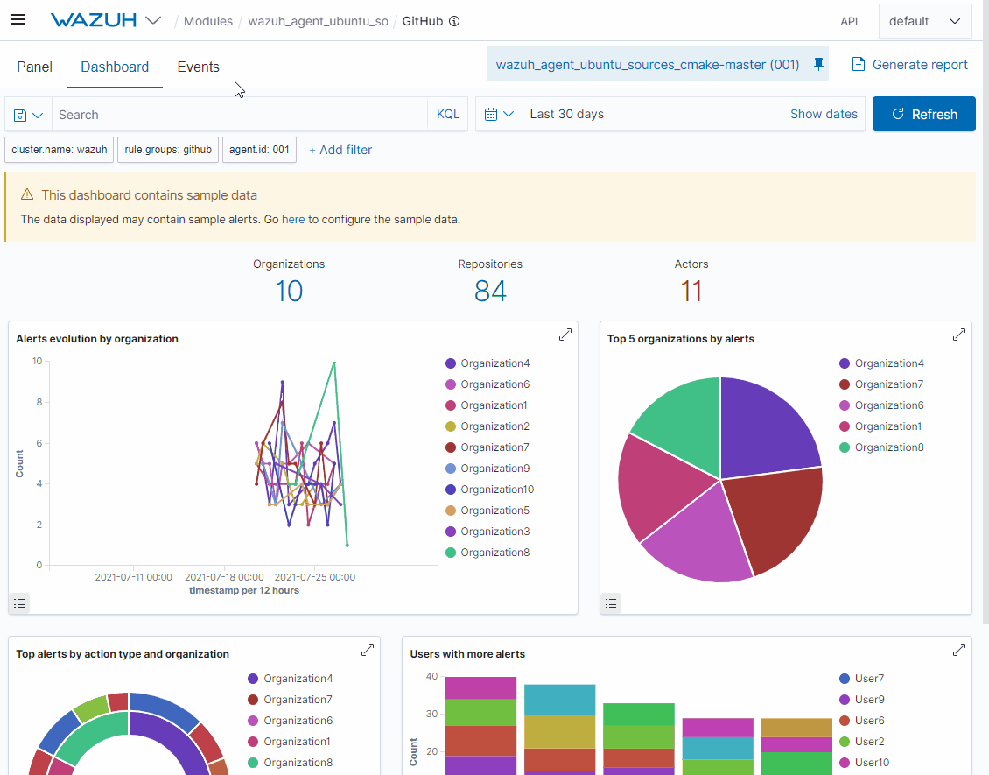
Task: Expand Users with more alerts chart
Action: 958,650
